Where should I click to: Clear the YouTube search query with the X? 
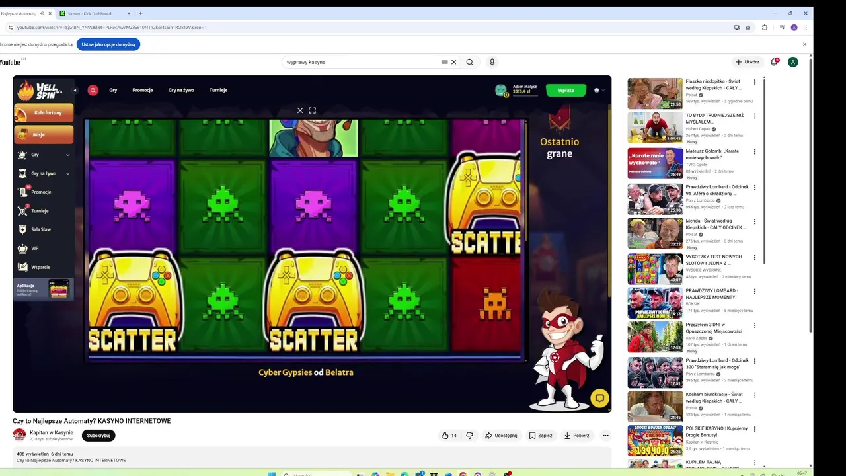coord(454,62)
